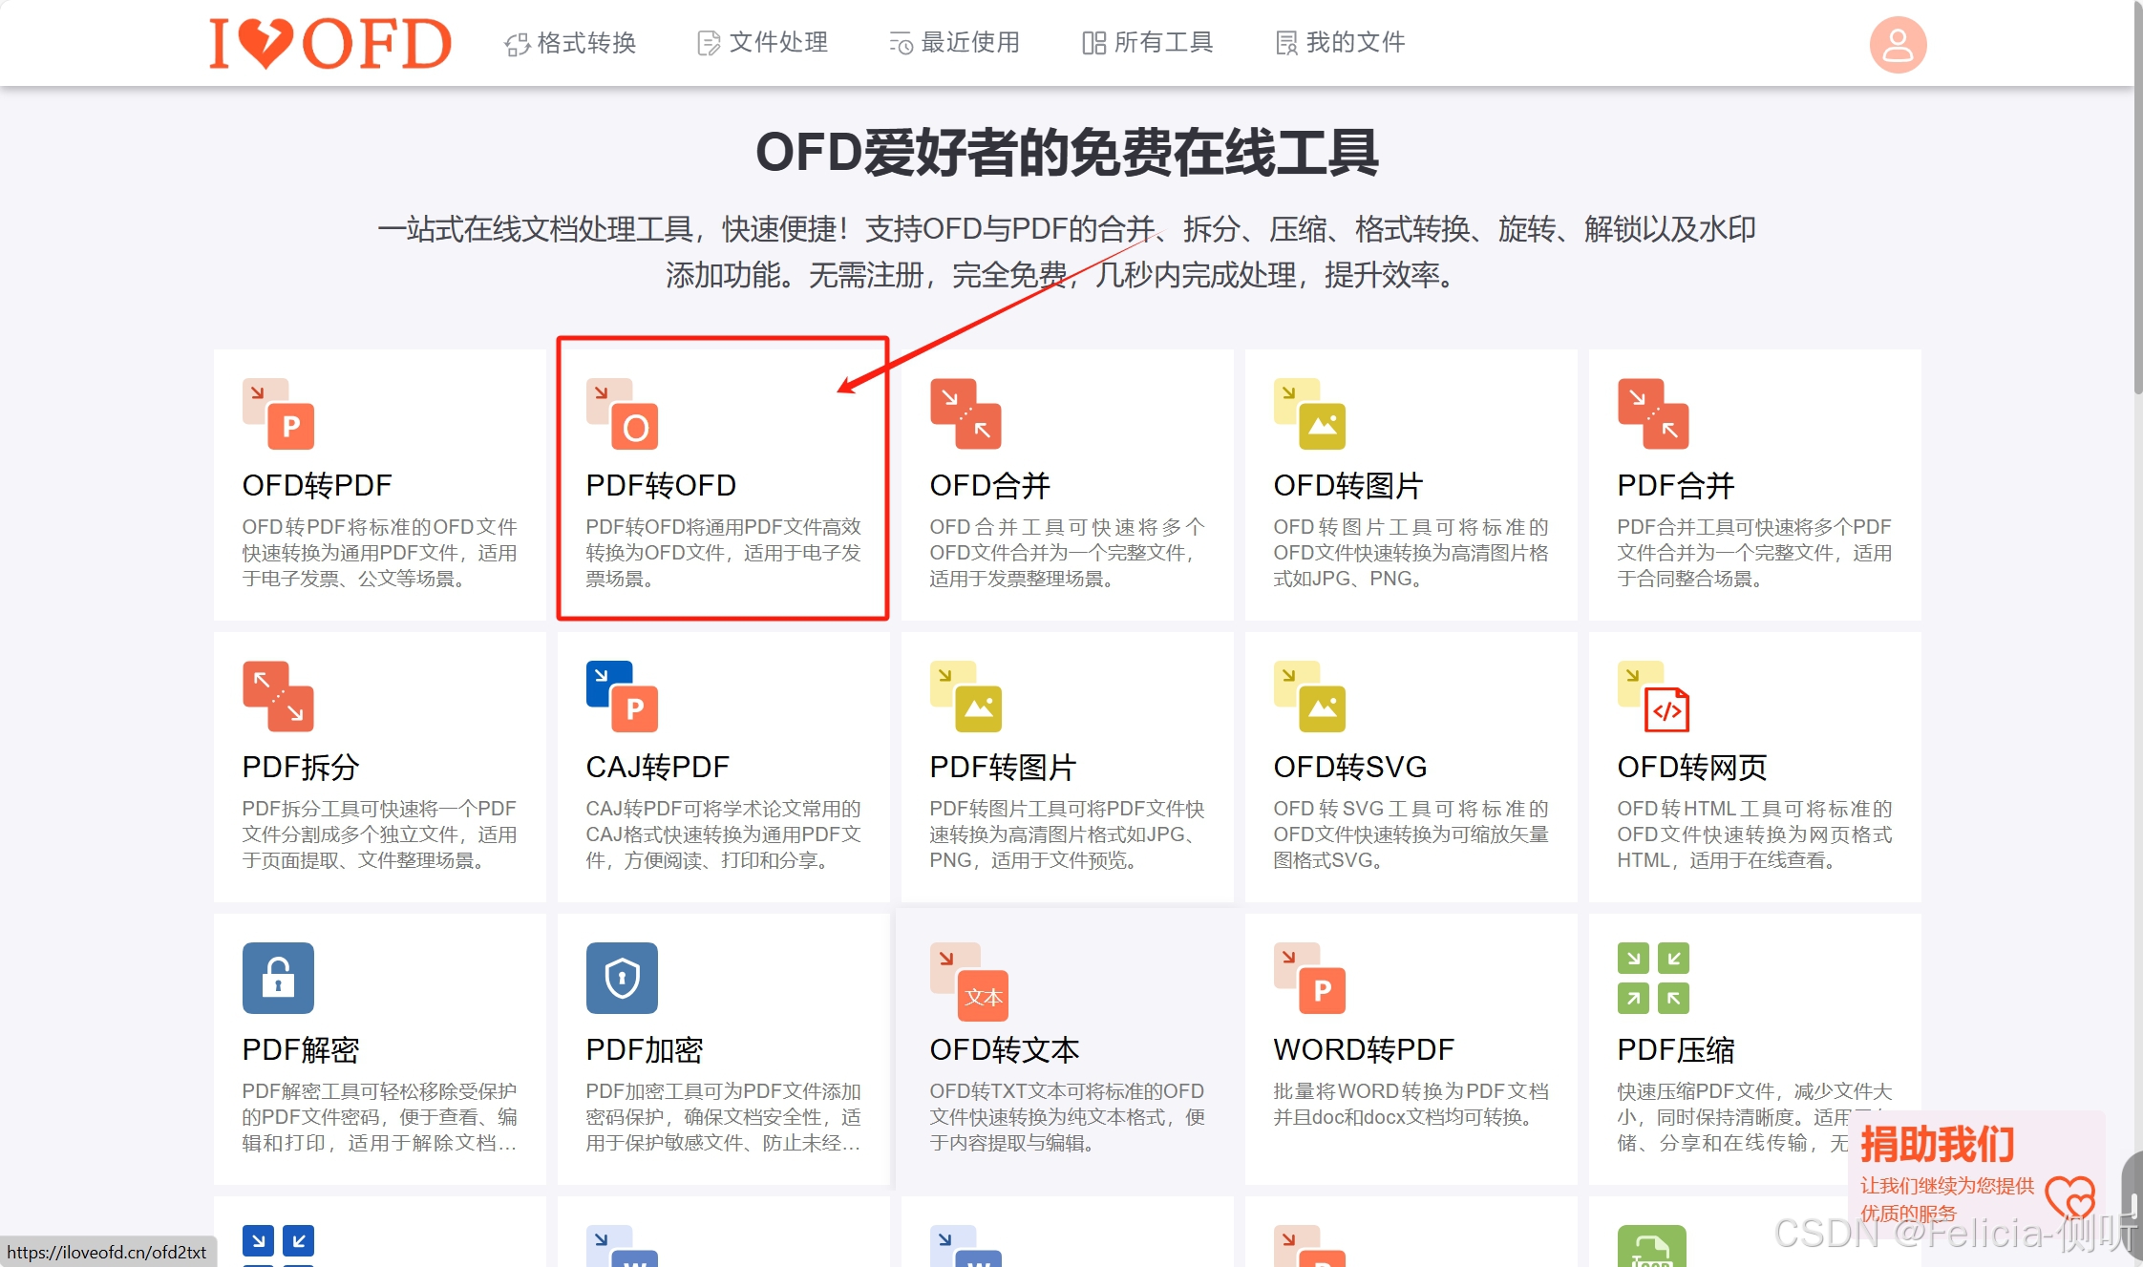Click the IOFD logo

(329, 43)
